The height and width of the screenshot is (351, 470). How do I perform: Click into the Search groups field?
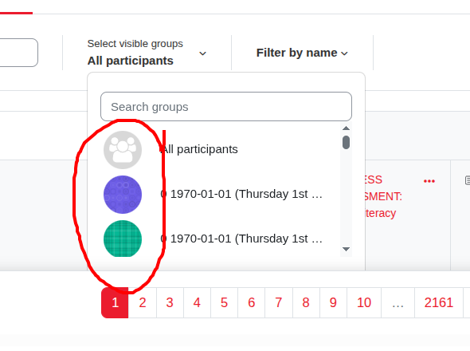pos(226,107)
